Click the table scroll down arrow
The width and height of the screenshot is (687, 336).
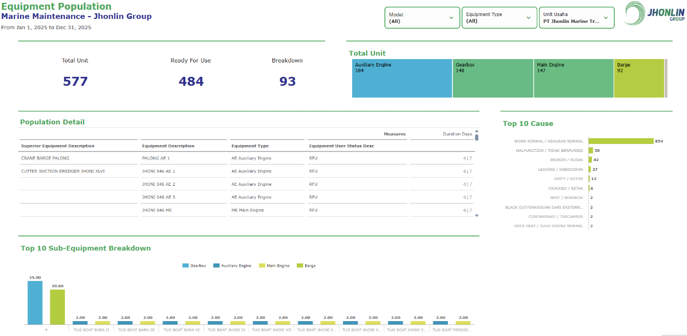477,216
